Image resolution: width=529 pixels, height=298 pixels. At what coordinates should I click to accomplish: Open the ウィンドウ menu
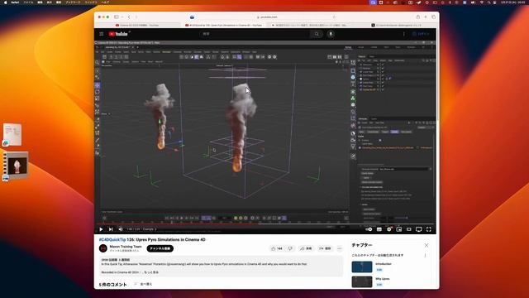click(91, 2)
